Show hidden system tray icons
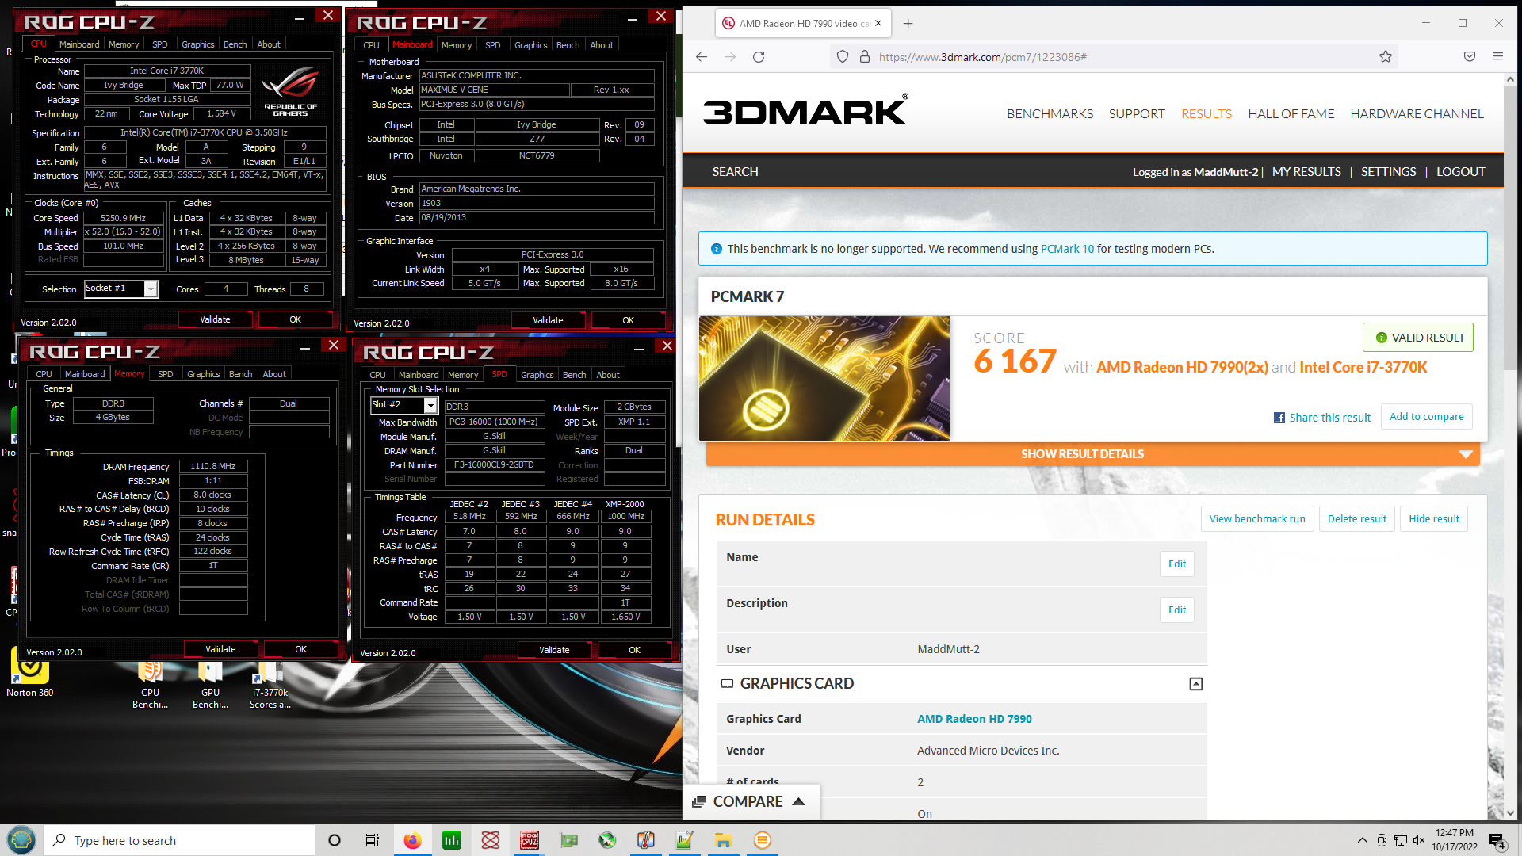 pyautogui.click(x=1362, y=840)
